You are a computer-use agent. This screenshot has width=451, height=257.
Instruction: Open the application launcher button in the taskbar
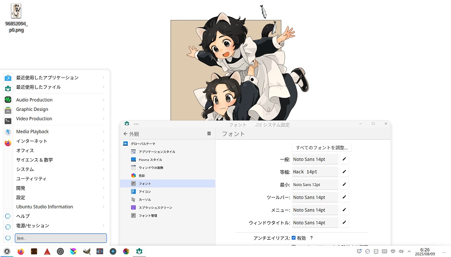[x=7, y=251]
